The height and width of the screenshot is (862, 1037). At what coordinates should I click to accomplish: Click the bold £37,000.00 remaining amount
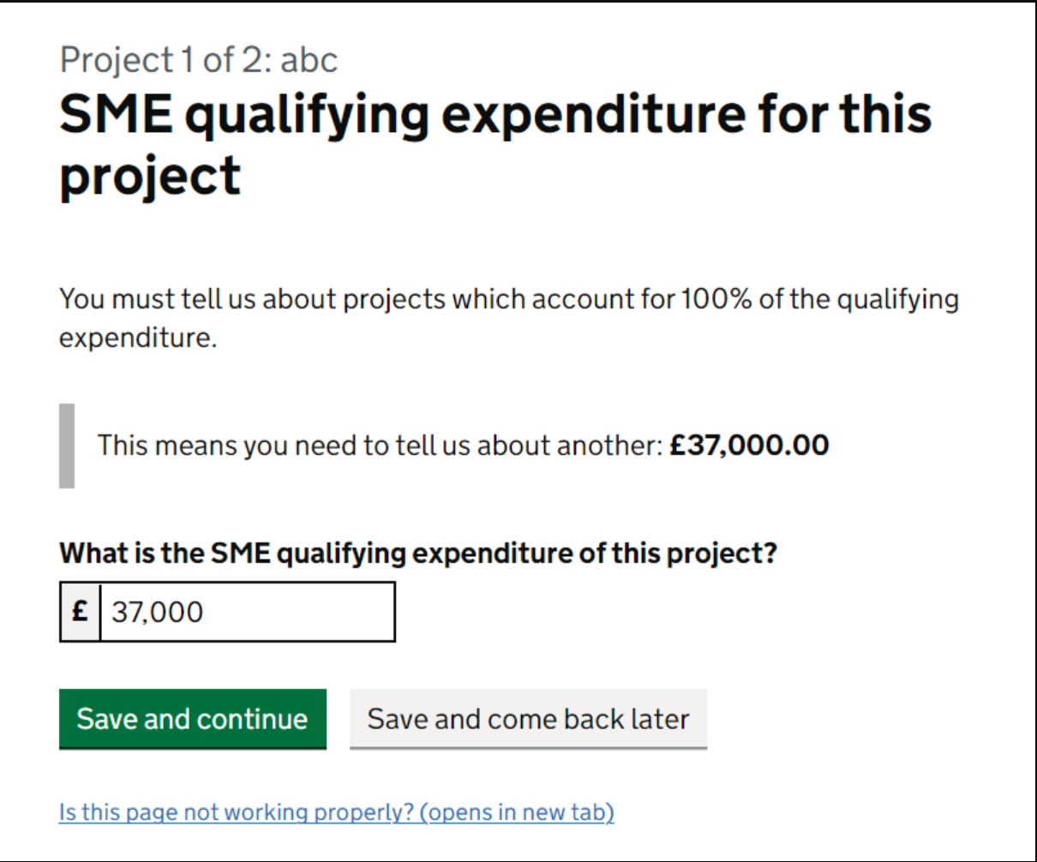point(749,446)
